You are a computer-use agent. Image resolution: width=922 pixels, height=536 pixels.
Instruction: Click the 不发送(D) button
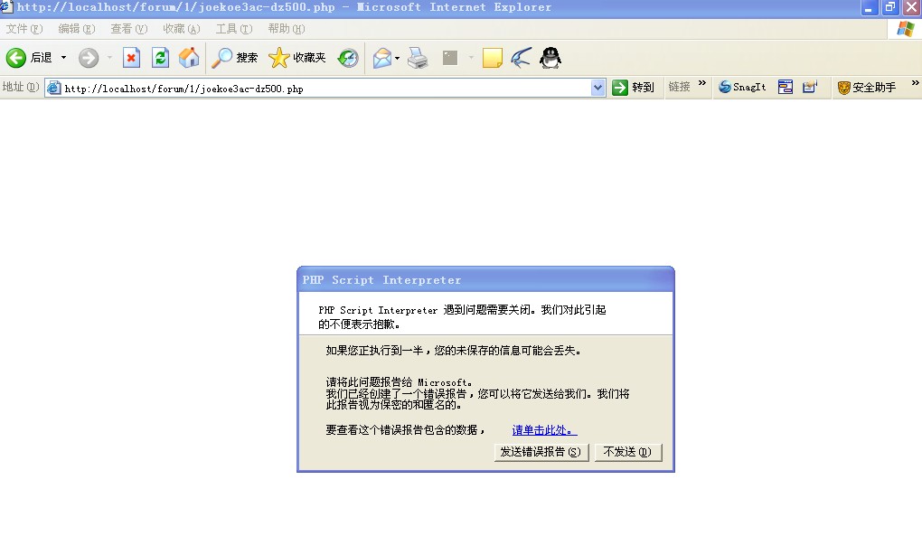627,452
